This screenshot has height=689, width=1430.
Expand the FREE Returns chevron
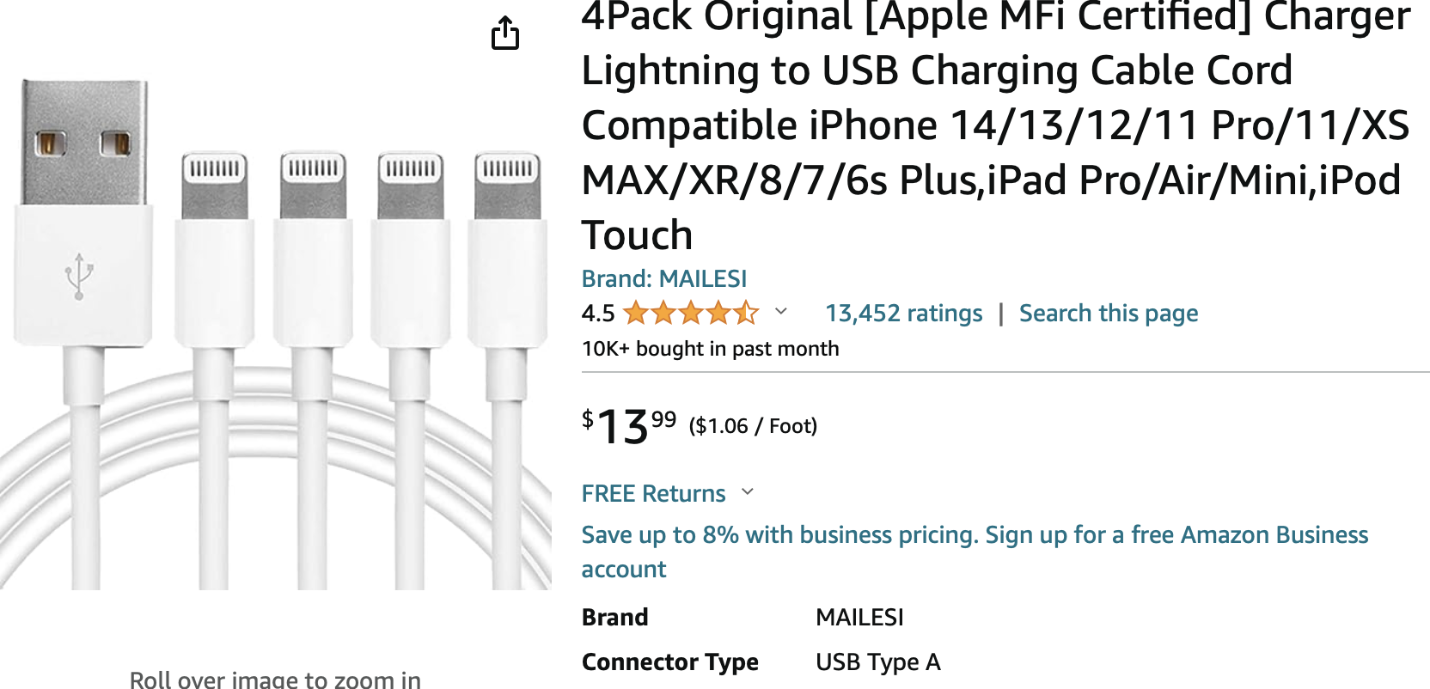748,492
